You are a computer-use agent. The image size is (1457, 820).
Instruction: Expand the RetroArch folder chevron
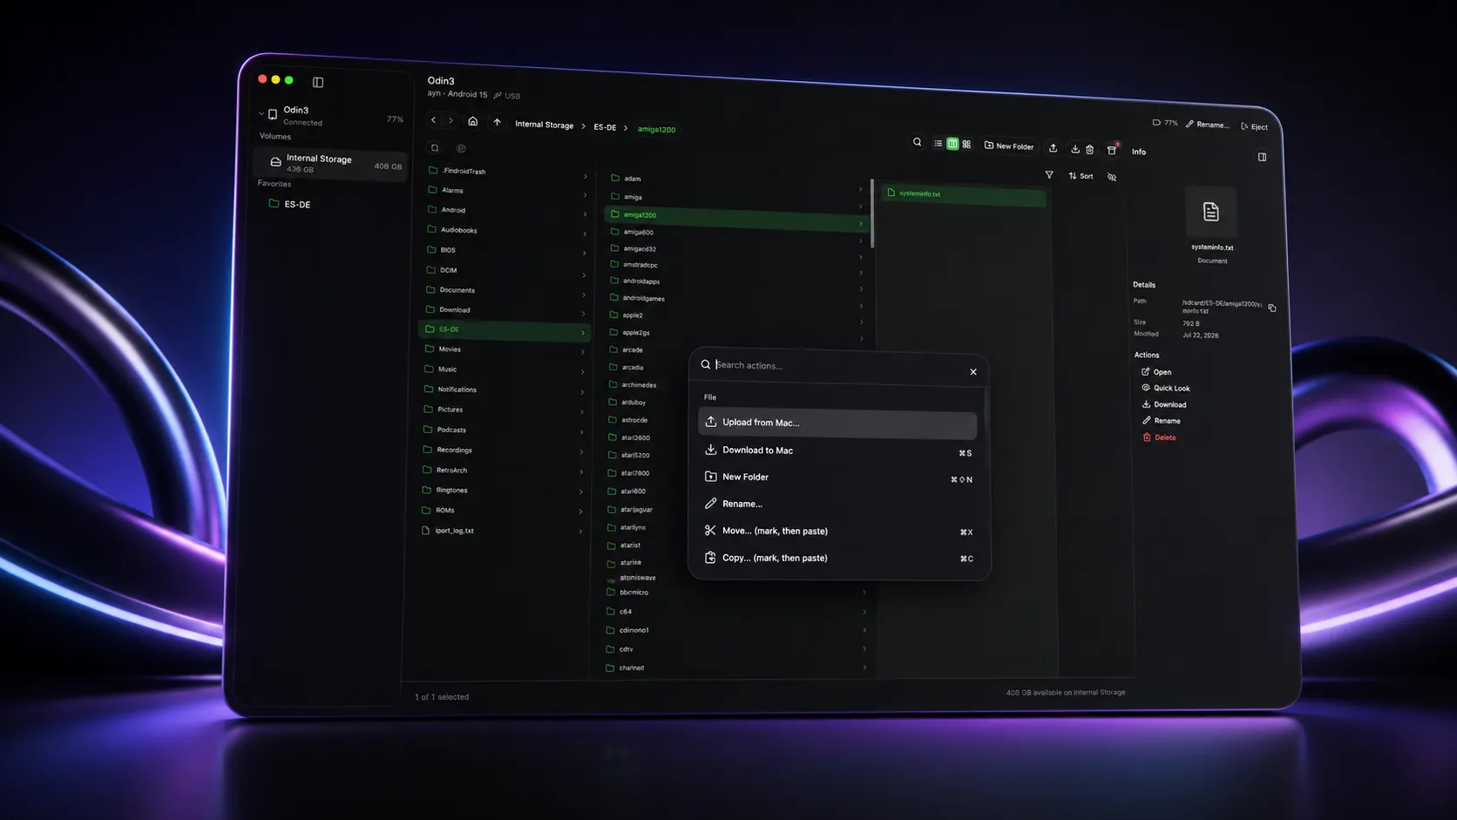[581, 472]
